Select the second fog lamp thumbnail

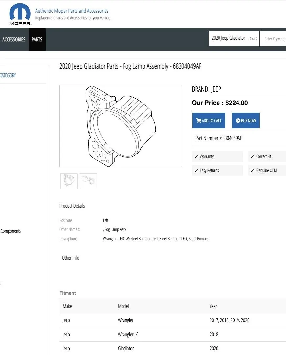(88, 181)
